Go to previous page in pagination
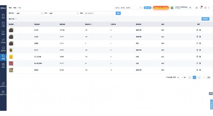This screenshot has width=213, height=116. (190, 77)
